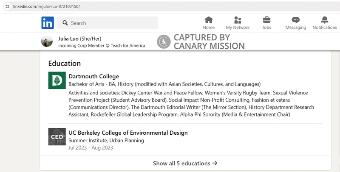
Task: Open UC Berkeley College of Environmental Design link
Action: click(x=128, y=133)
